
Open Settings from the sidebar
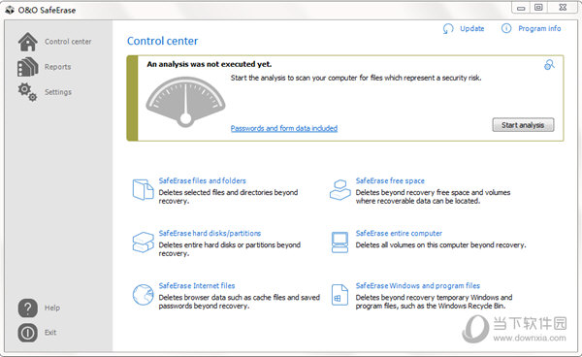[58, 92]
